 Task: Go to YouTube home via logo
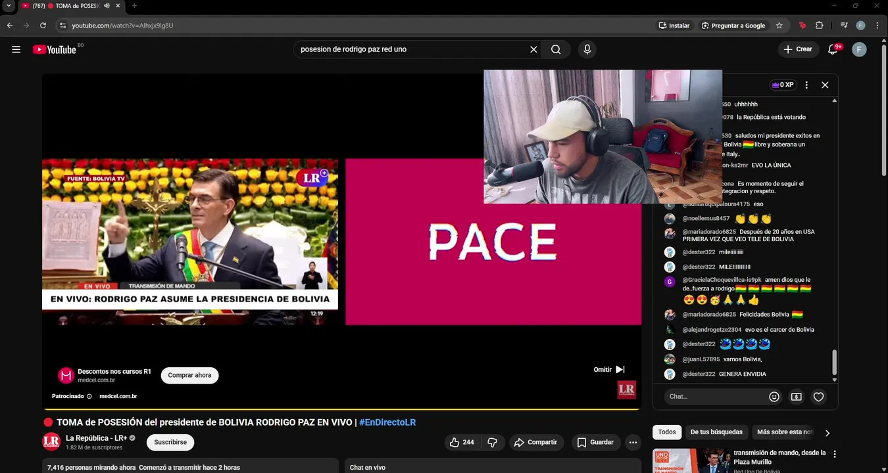point(55,49)
